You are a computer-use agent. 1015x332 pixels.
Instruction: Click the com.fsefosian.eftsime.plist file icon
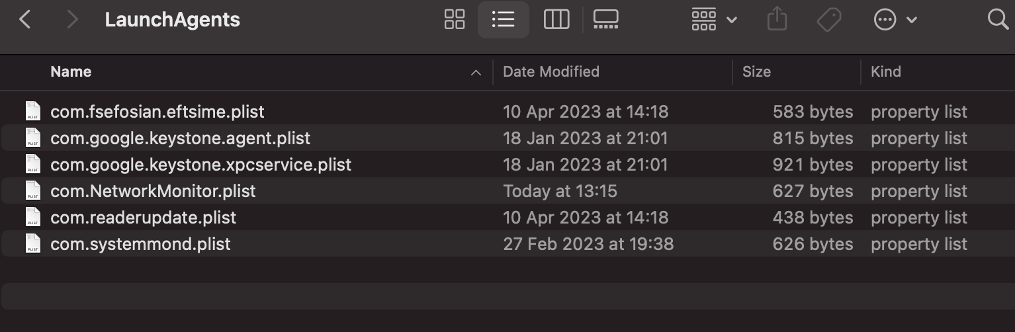coord(33,112)
